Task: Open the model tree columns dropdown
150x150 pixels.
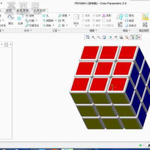Action: [x=10, y=44]
